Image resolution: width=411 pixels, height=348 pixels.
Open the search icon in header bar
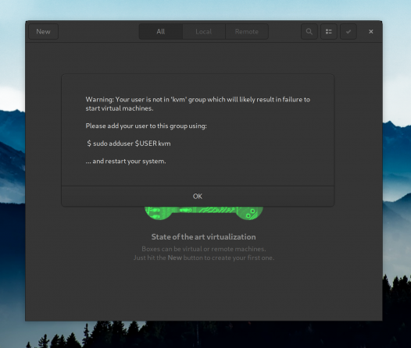click(x=309, y=32)
